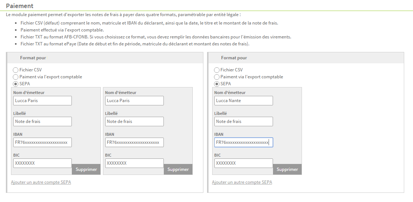Click right panel's Ajouter un autre compte SEPA

(242, 182)
